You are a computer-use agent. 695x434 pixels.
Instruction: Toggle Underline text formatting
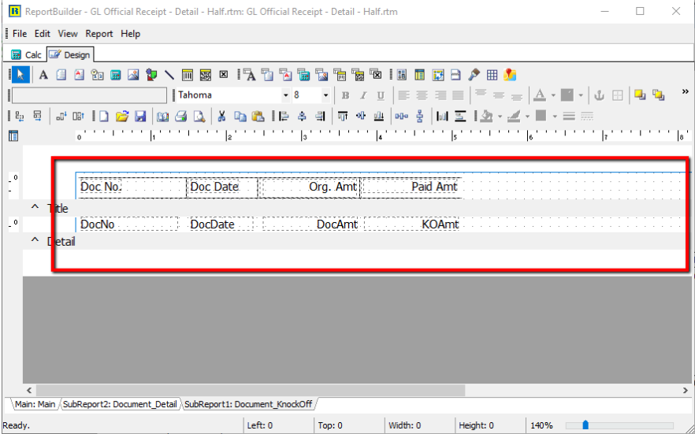pyautogui.click(x=381, y=95)
